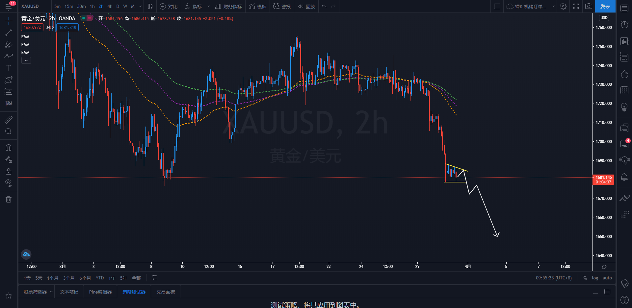The image size is (632, 308).
Task: Expand the timeframe interval dropdown arrow
Action: (140, 6)
